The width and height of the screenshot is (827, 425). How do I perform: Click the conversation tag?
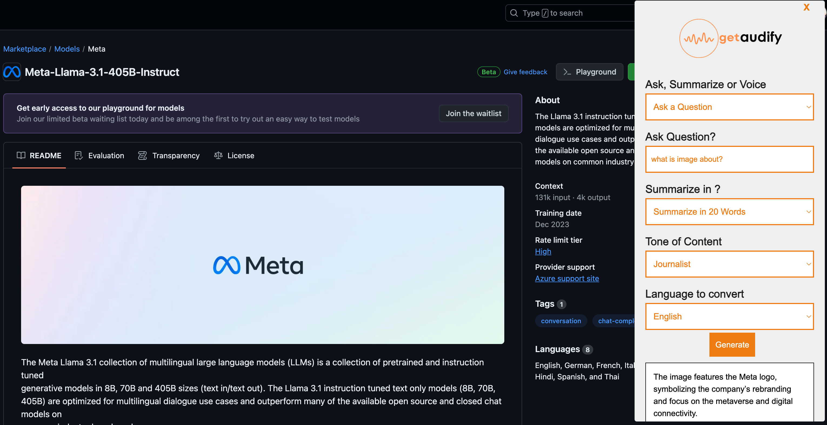click(x=561, y=321)
